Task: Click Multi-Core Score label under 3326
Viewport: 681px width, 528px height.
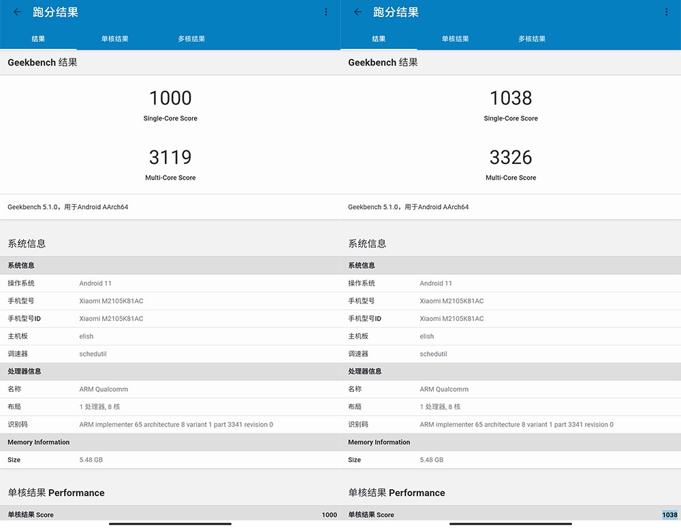Action: coord(511,178)
